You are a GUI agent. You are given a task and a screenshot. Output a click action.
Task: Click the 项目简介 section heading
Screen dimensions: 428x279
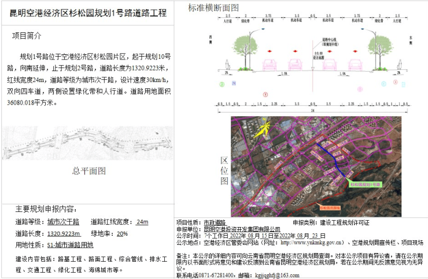(x=27, y=36)
